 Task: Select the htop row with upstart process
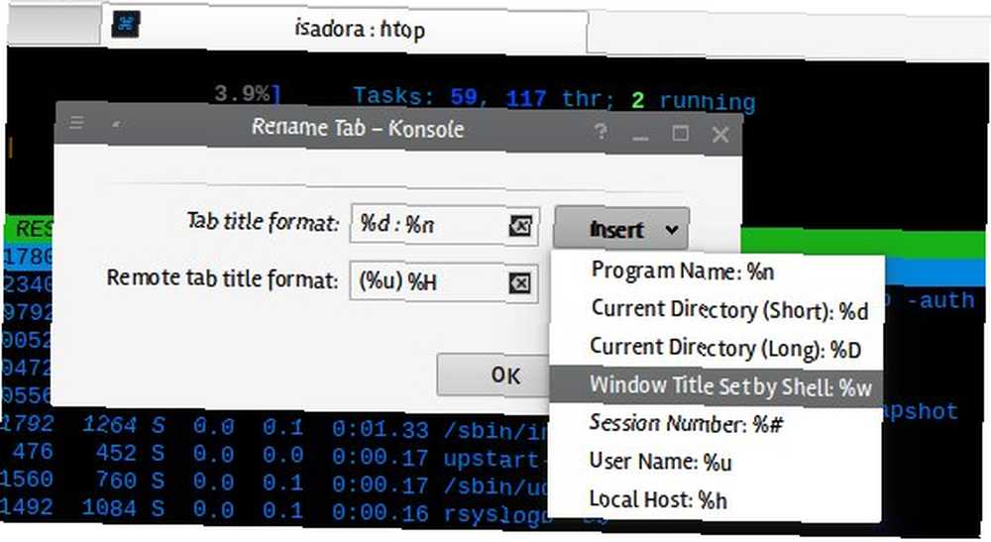pos(275,455)
